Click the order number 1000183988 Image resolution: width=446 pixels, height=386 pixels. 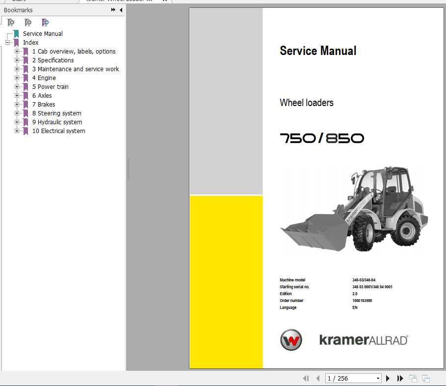point(362,301)
